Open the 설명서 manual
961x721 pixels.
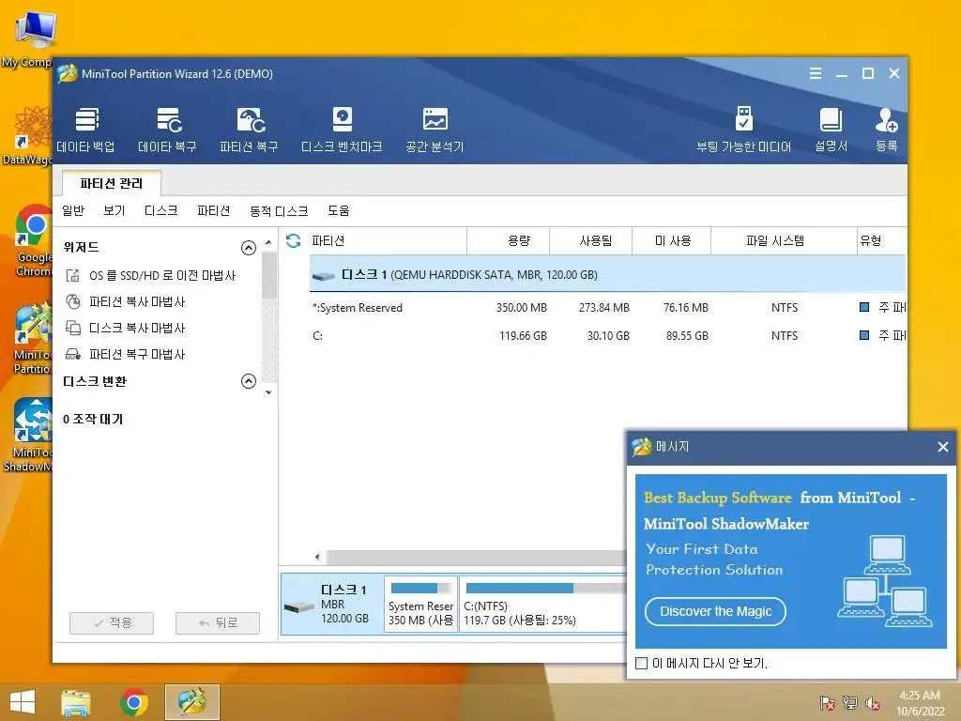831,130
